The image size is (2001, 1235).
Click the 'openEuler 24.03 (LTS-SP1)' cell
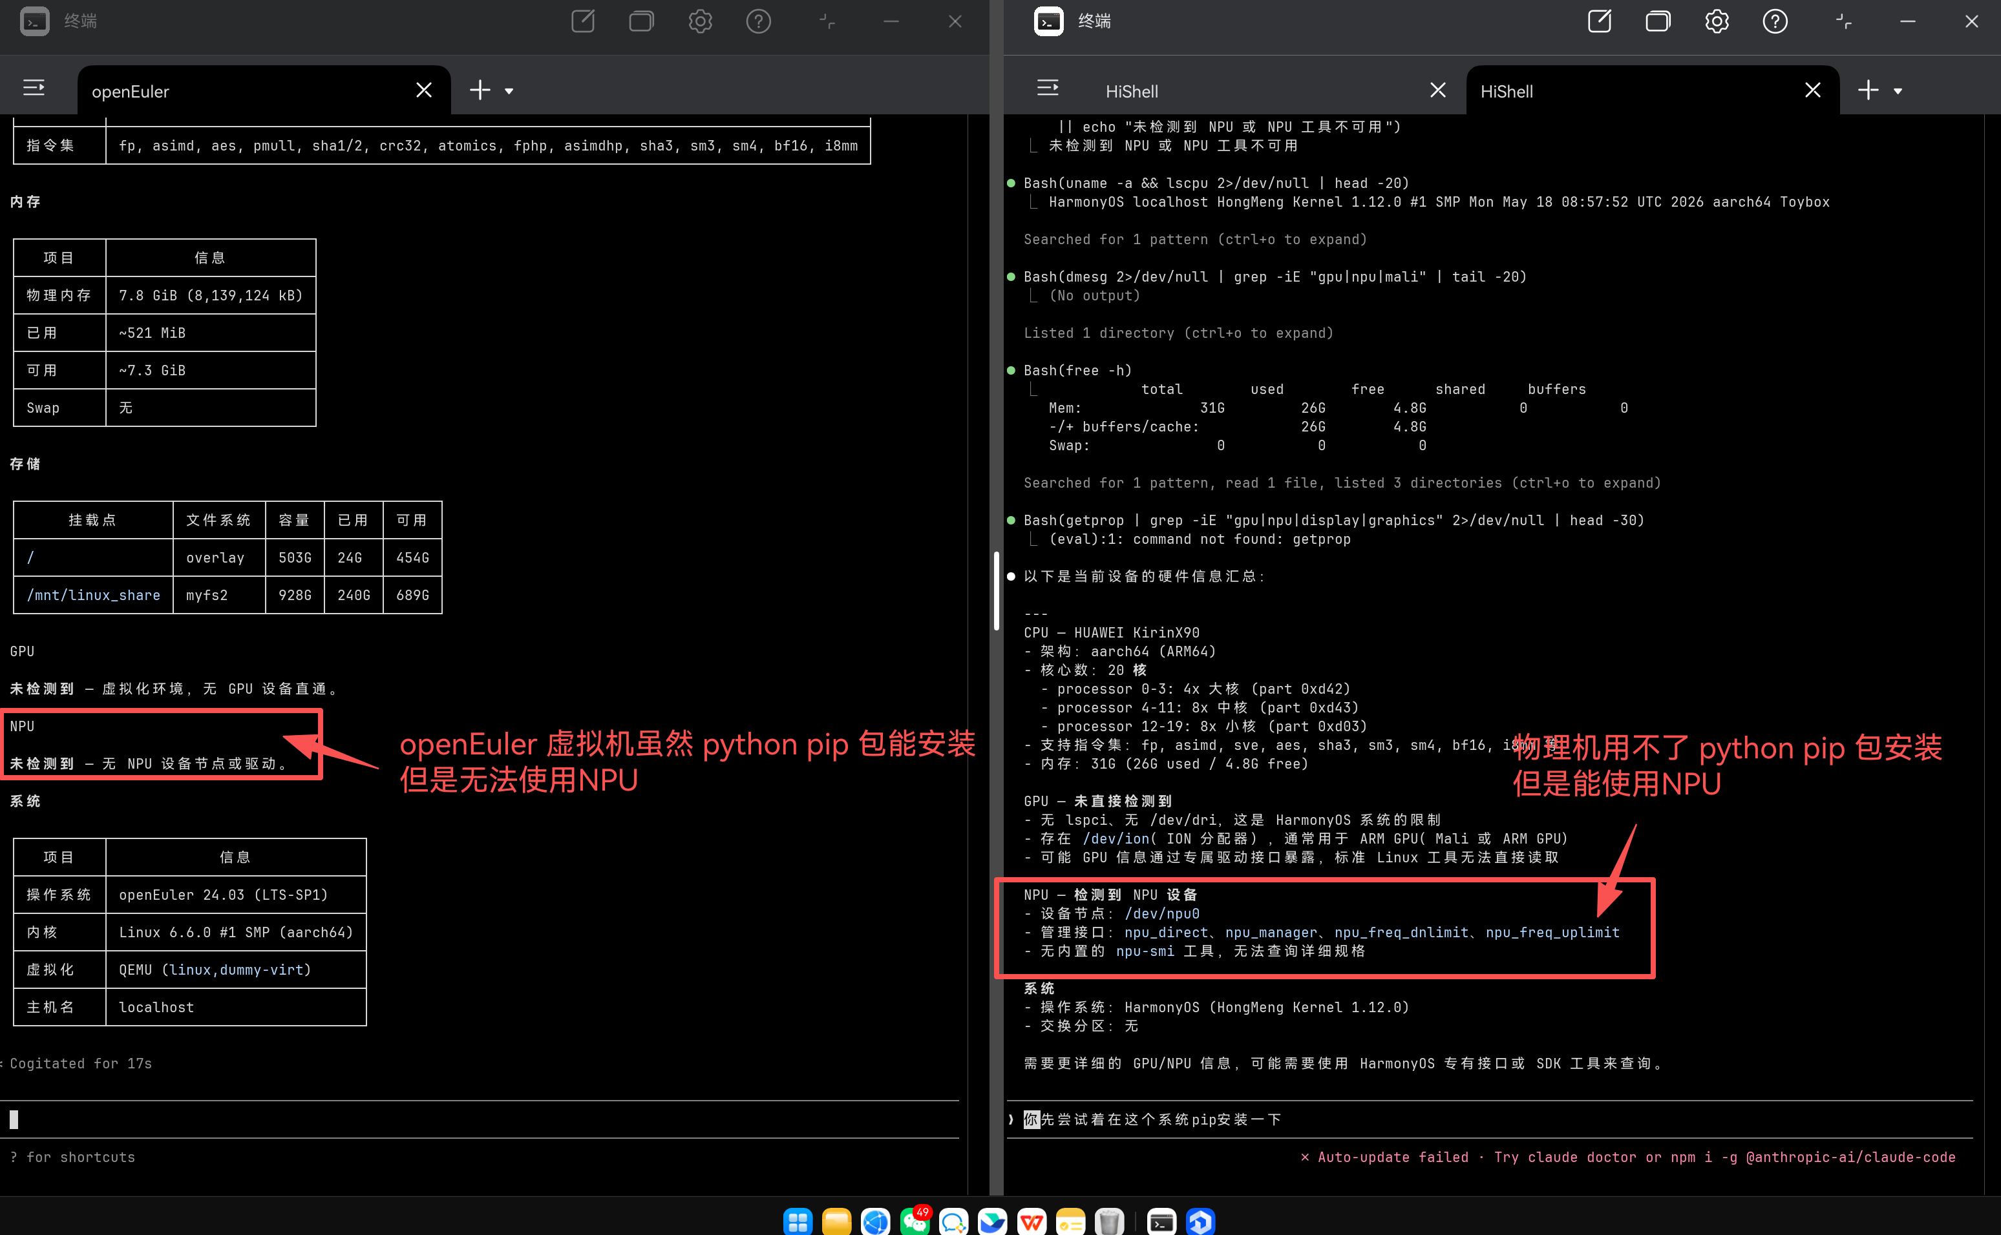[x=236, y=895]
